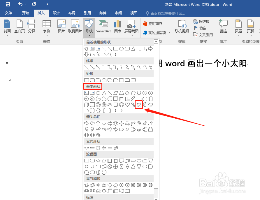Select the Right Arrow in Block Arrows

[86, 123]
